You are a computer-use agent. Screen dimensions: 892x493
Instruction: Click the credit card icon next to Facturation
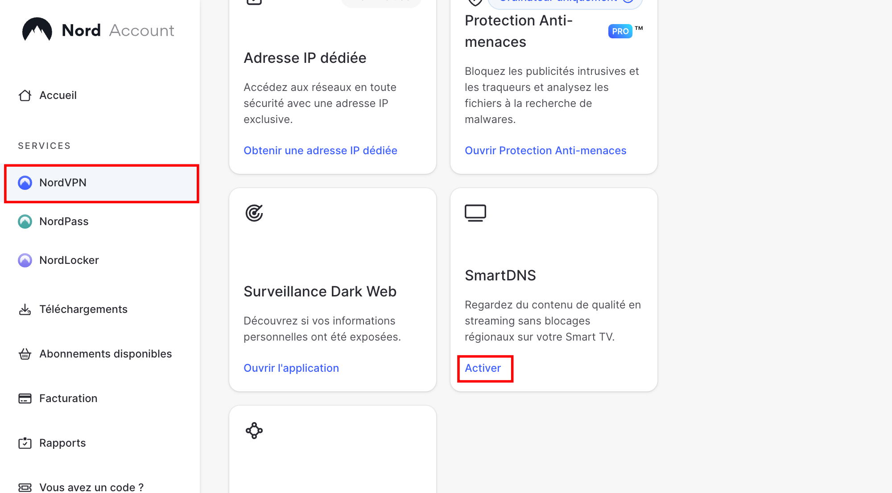[x=25, y=398]
